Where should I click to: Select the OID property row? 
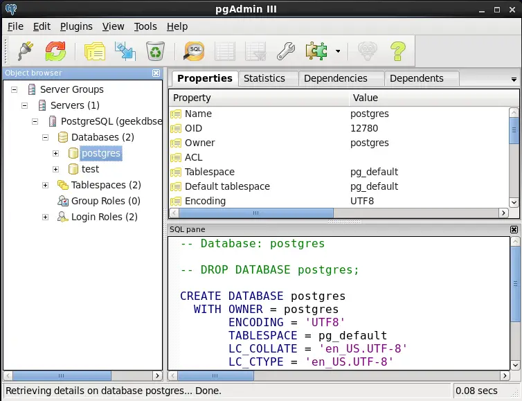pyautogui.click(x=339, y=128)
